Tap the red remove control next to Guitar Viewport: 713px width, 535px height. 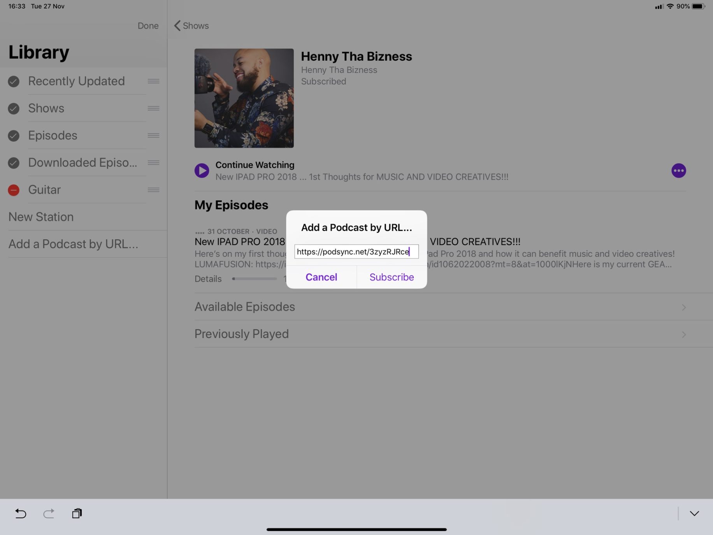tap(14, 190)
